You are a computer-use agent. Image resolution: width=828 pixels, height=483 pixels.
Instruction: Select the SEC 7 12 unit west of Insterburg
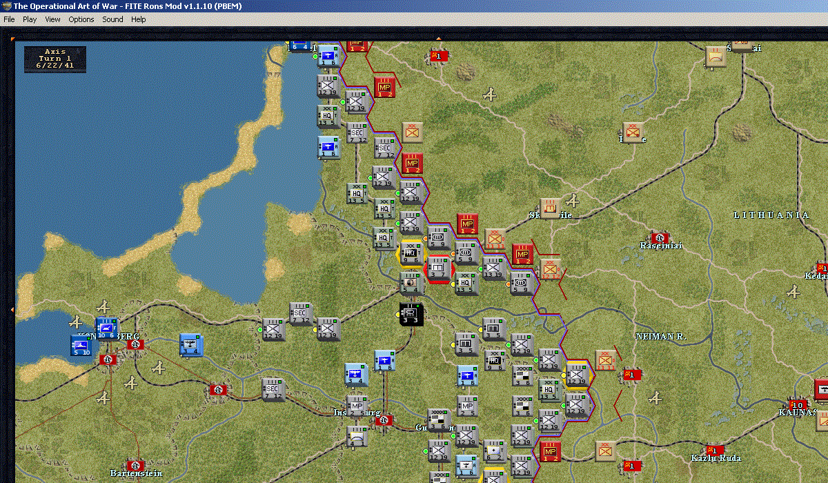274,390
